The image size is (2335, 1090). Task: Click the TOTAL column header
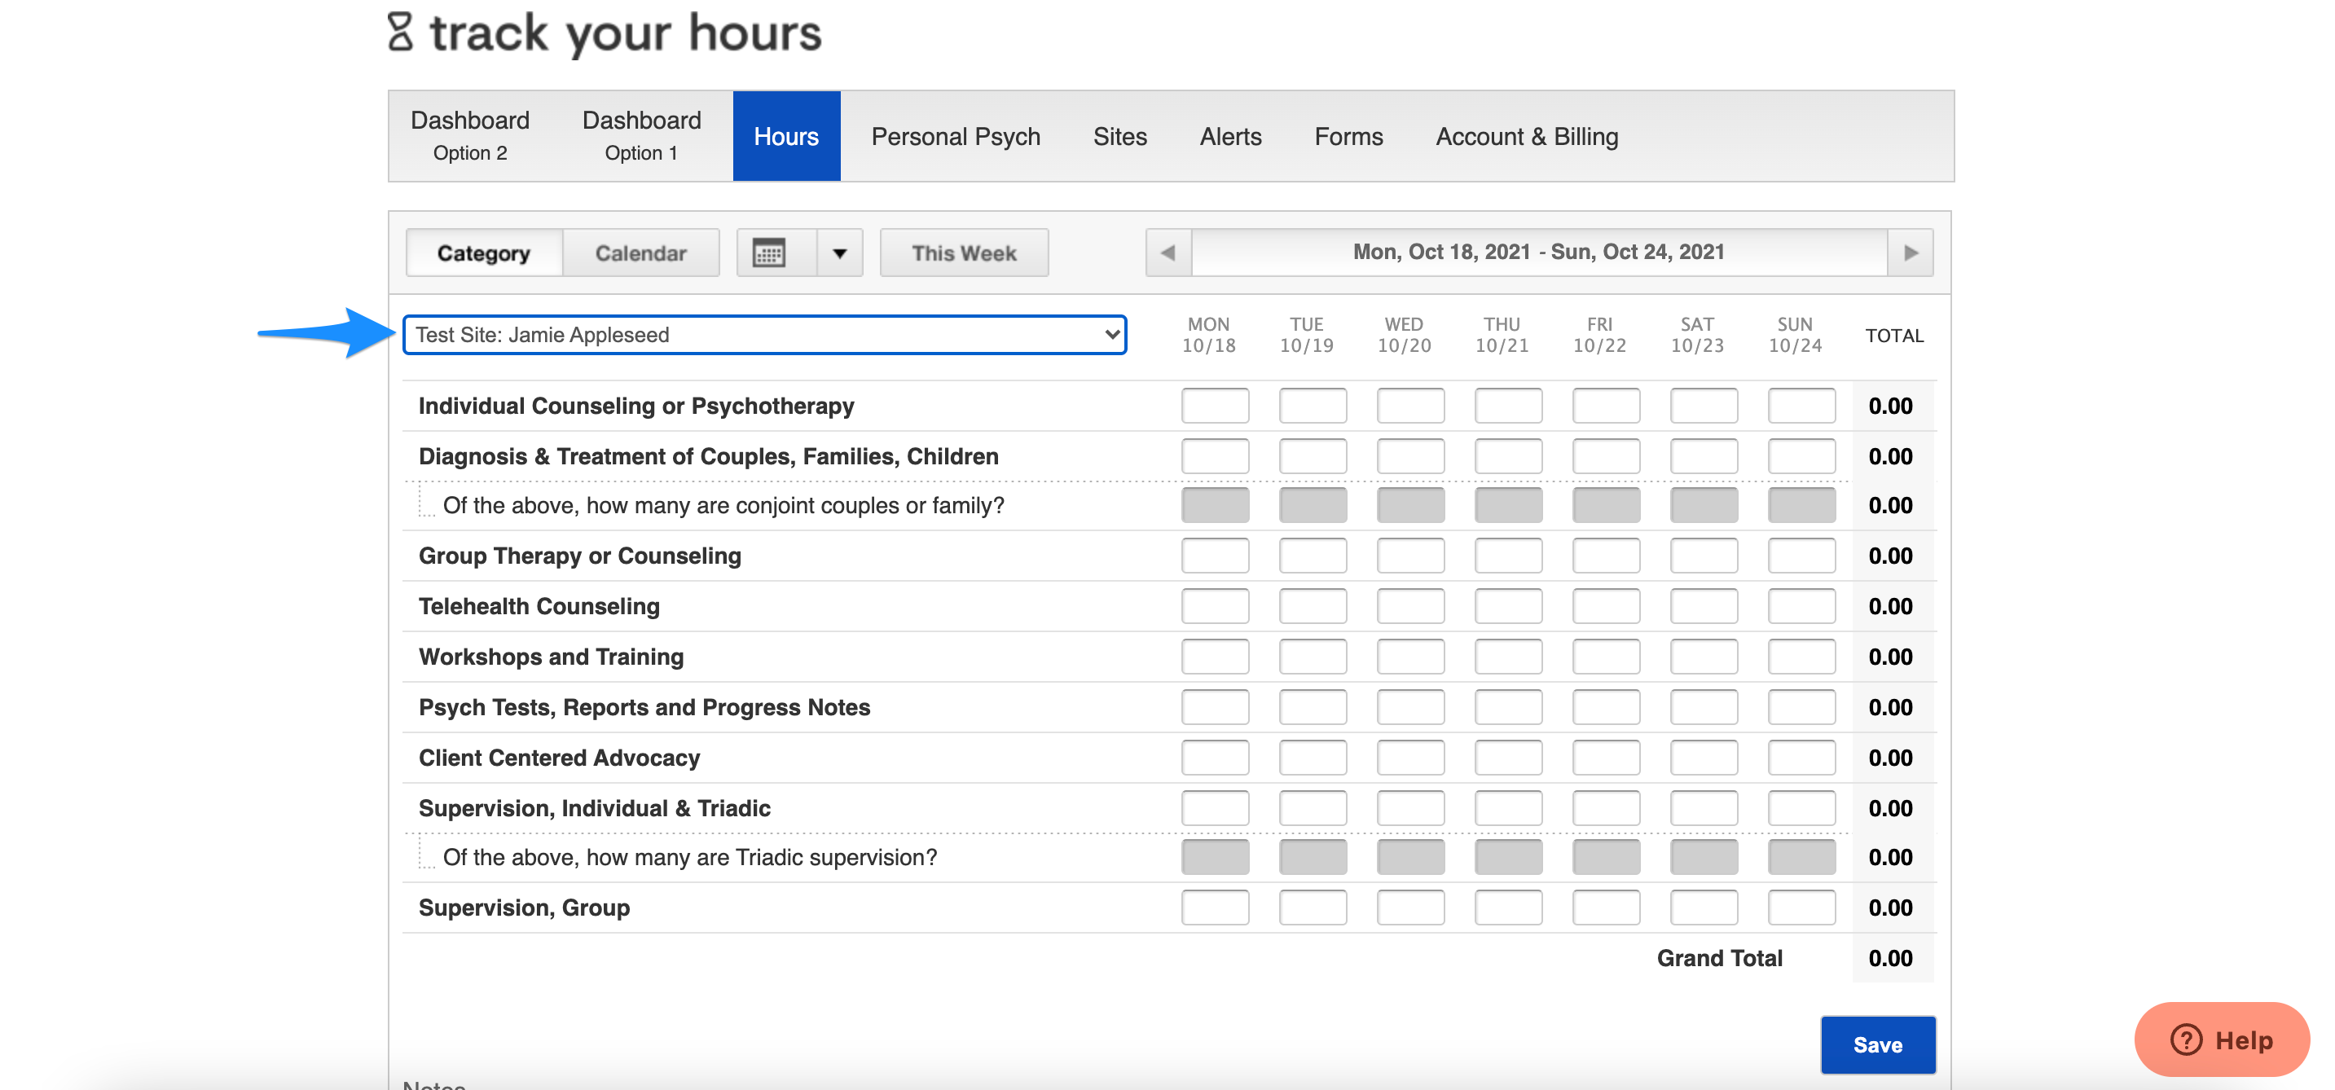tap(1894, 336)
